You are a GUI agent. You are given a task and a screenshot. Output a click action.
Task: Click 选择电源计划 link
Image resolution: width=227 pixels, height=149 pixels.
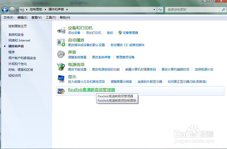point(204,70)
